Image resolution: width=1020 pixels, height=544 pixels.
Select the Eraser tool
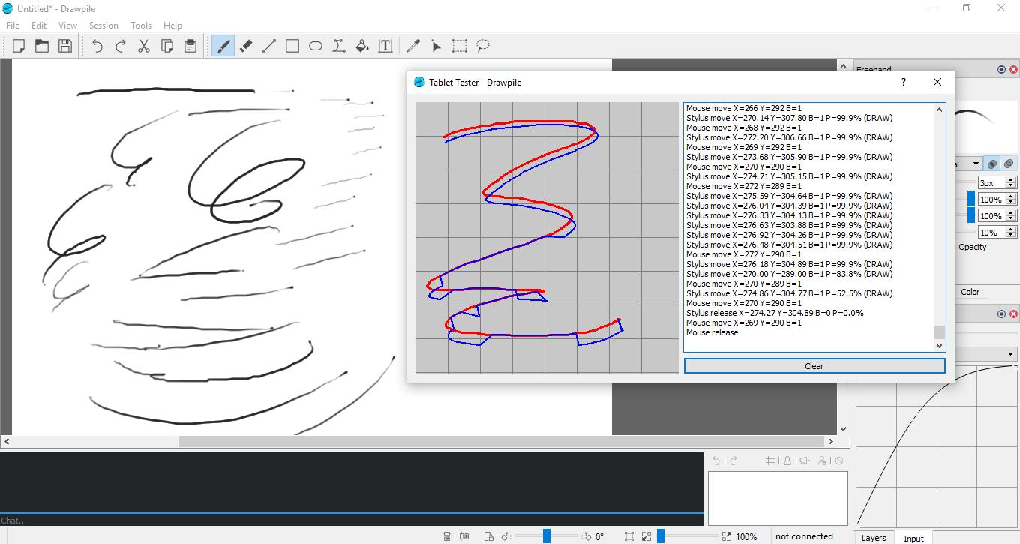click(246, 46)
